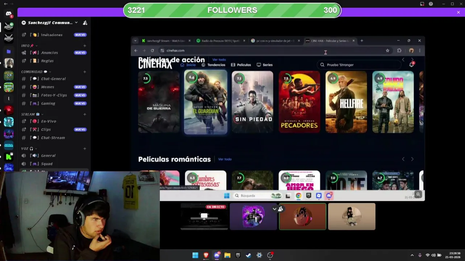465x261 pixels.
Task: Open the folder icon in server list
Action: [9, 51]
